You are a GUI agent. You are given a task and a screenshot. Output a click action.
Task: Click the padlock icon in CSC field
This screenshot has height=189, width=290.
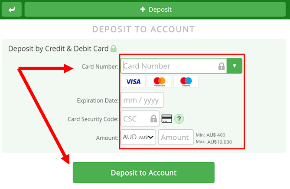153,119
